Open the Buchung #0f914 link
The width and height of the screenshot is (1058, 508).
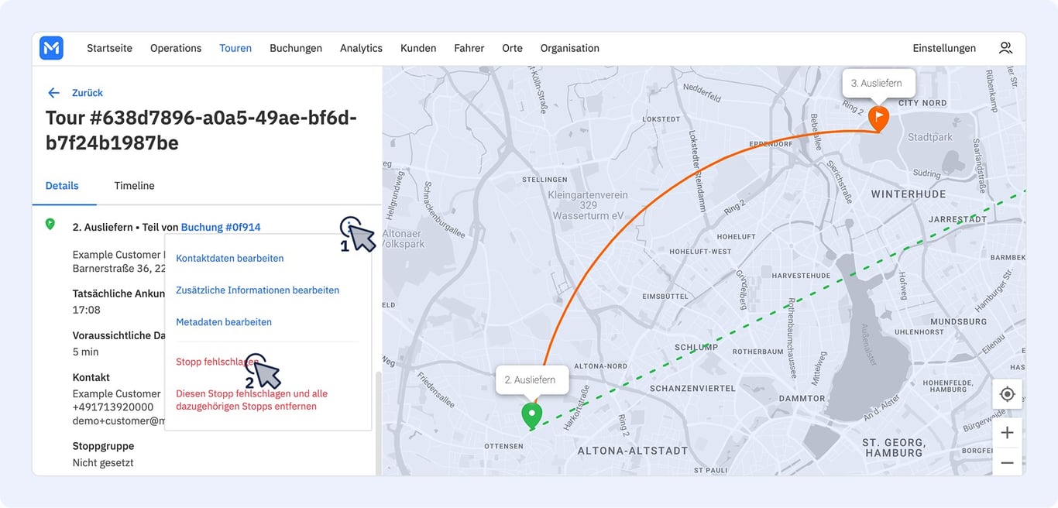[221, 227]
